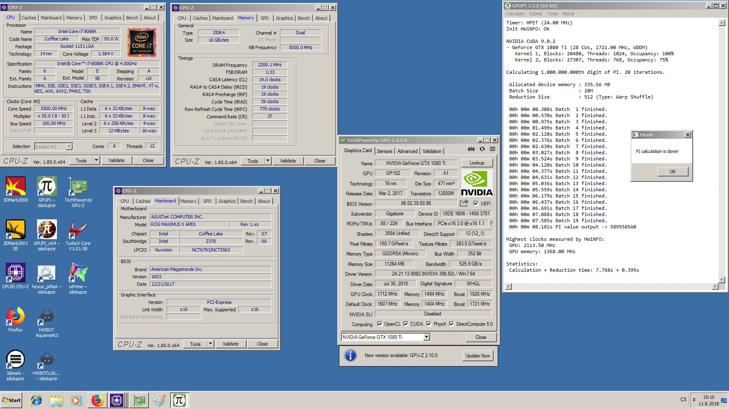This screenshot has height=409, width=729.
Task: Open the GPU-Z hamburger menu icon
Action: 492,149
